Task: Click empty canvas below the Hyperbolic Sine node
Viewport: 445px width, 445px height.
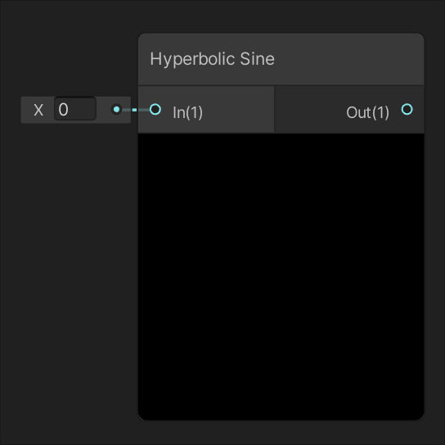Action: (281, 433)
